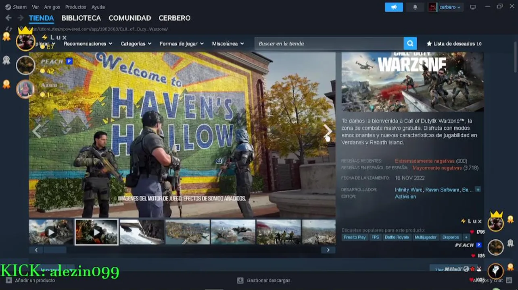Show the next media with right chevron
Screen dimensions: 518x290
328,131
